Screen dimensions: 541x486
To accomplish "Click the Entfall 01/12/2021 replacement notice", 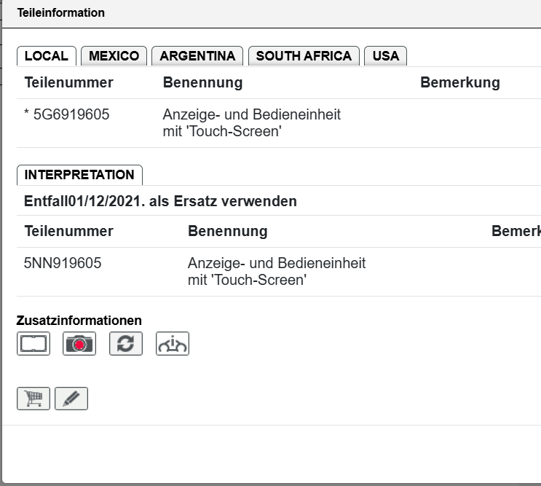I will click(x=160, y=201).
